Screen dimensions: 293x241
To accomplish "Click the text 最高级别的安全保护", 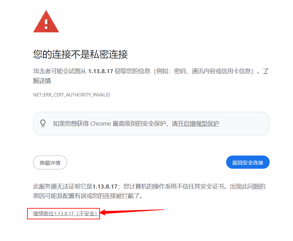I will (139, 123).
